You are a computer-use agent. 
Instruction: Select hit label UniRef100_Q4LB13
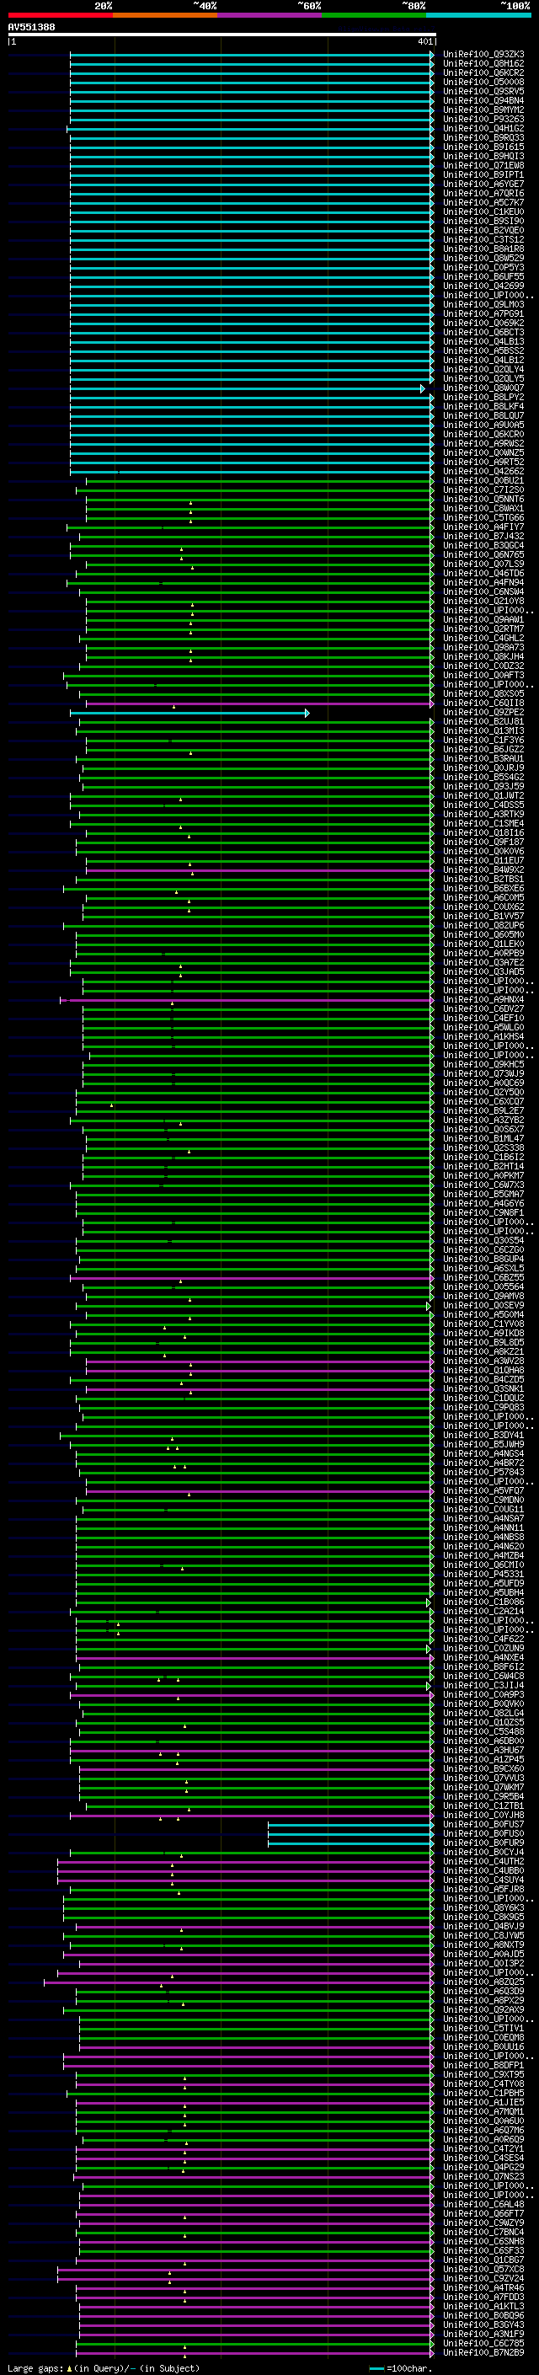pyautogui.click(x=483, y=342)
